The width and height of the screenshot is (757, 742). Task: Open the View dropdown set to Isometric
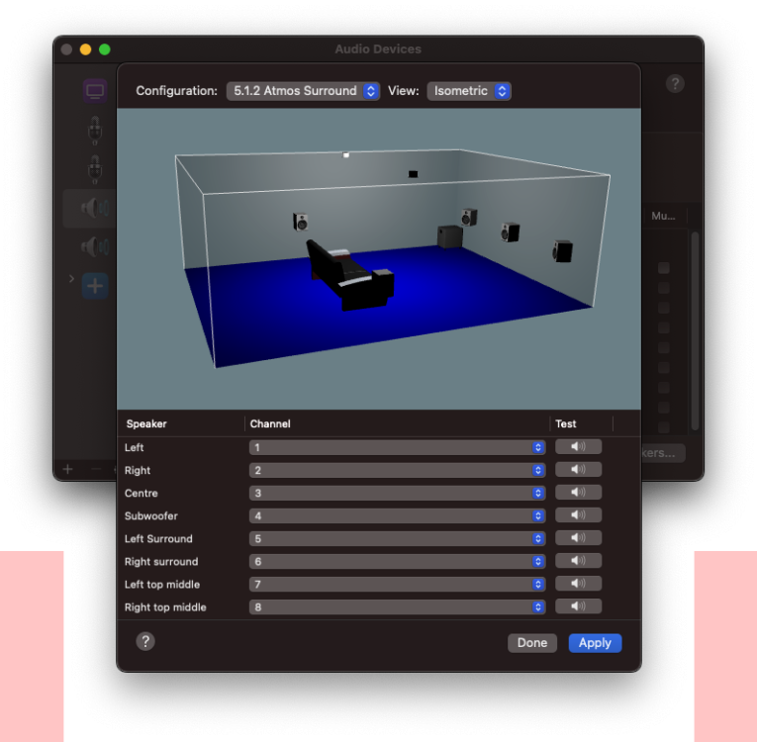pyautogui.click(x=469, y=91)
